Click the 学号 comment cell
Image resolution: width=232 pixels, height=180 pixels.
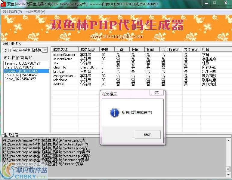coord(206,55)
